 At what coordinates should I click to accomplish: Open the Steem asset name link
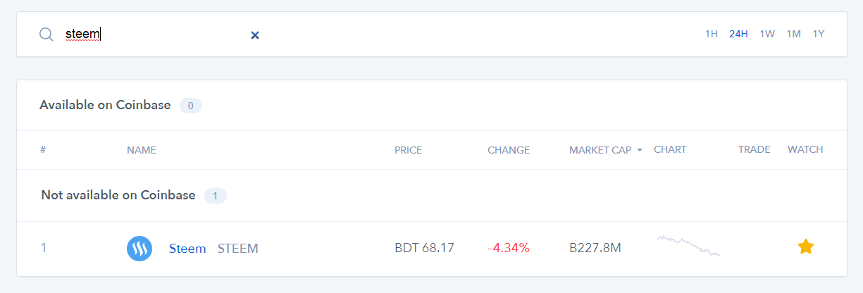187,248
